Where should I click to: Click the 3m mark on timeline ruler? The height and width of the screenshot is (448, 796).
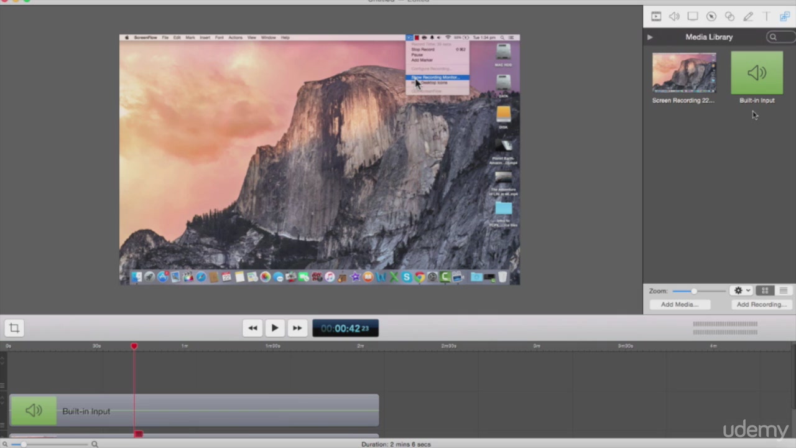pos(537,346)
